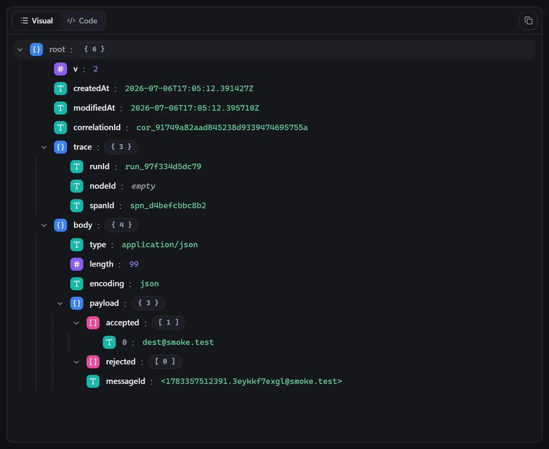Screen dimensions: 549x449
Task: Click the text icon beside type
Action: [x=77, y=245]
